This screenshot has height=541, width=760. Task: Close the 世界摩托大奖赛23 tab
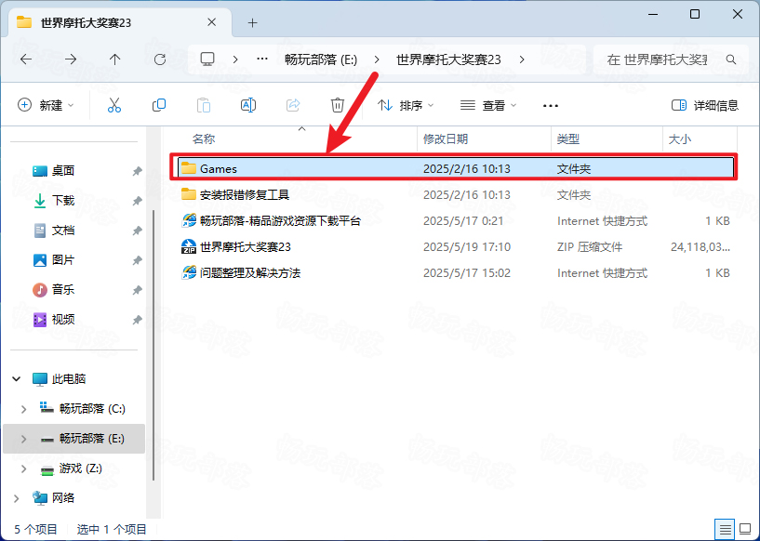212,22
